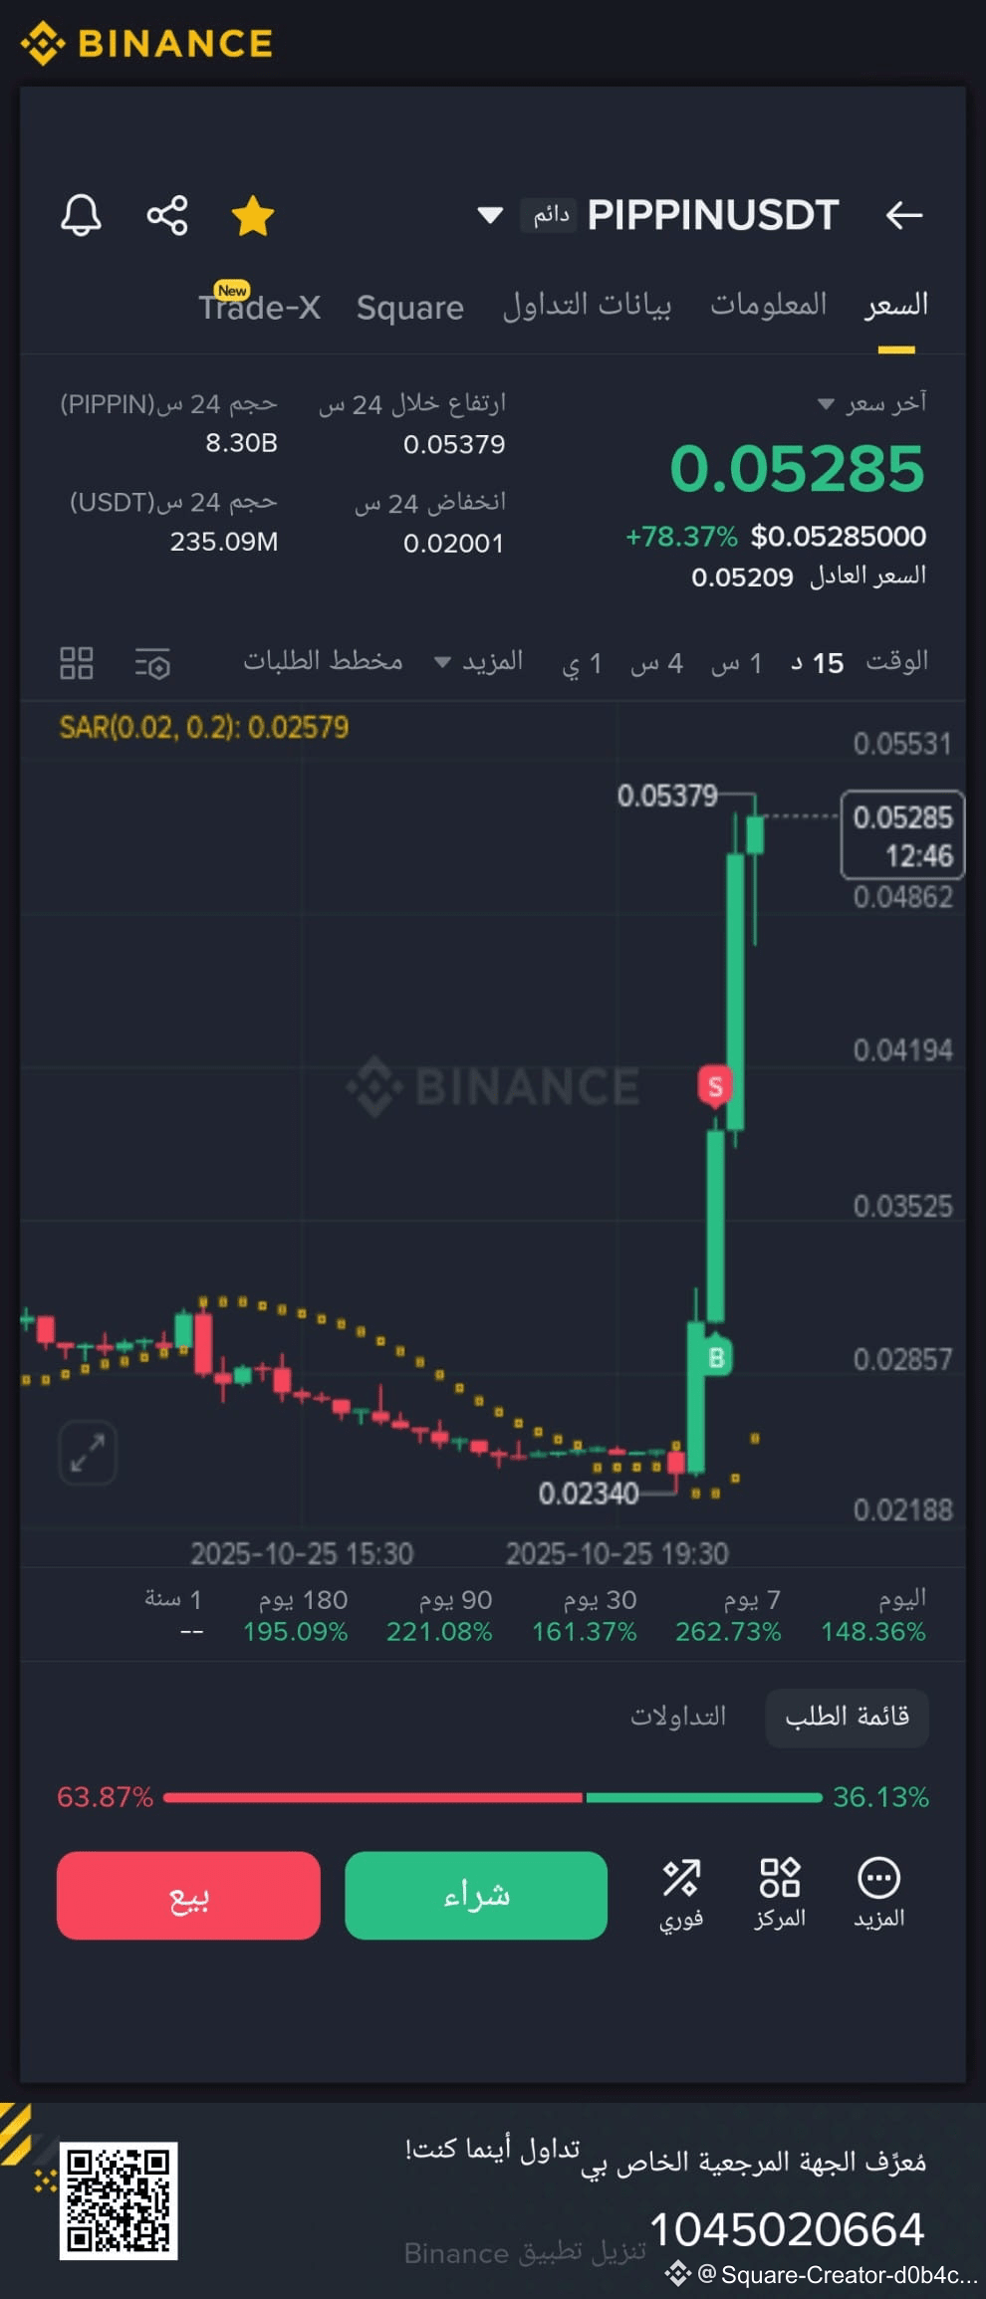Click the green B buy marker on chart
986x2299 pixels.
[x=715, y=1358]
